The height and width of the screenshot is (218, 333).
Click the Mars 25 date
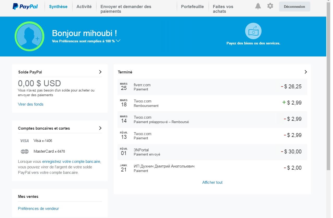point(124,87)
